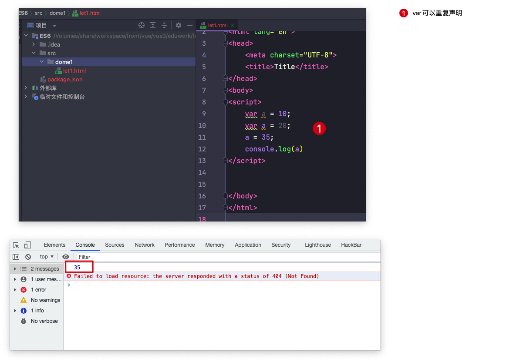Open the top JavaScript context dropdown
Image resolution: width=530 pixels, height=362 pixels.
pos(47,257)
